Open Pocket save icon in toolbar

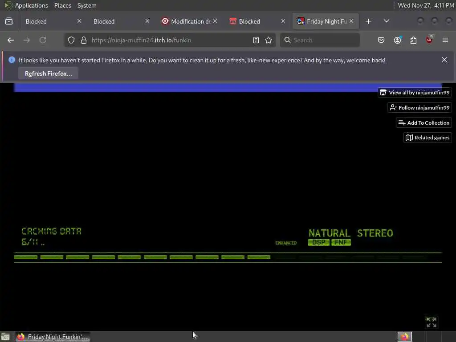(x=381, y=40)
